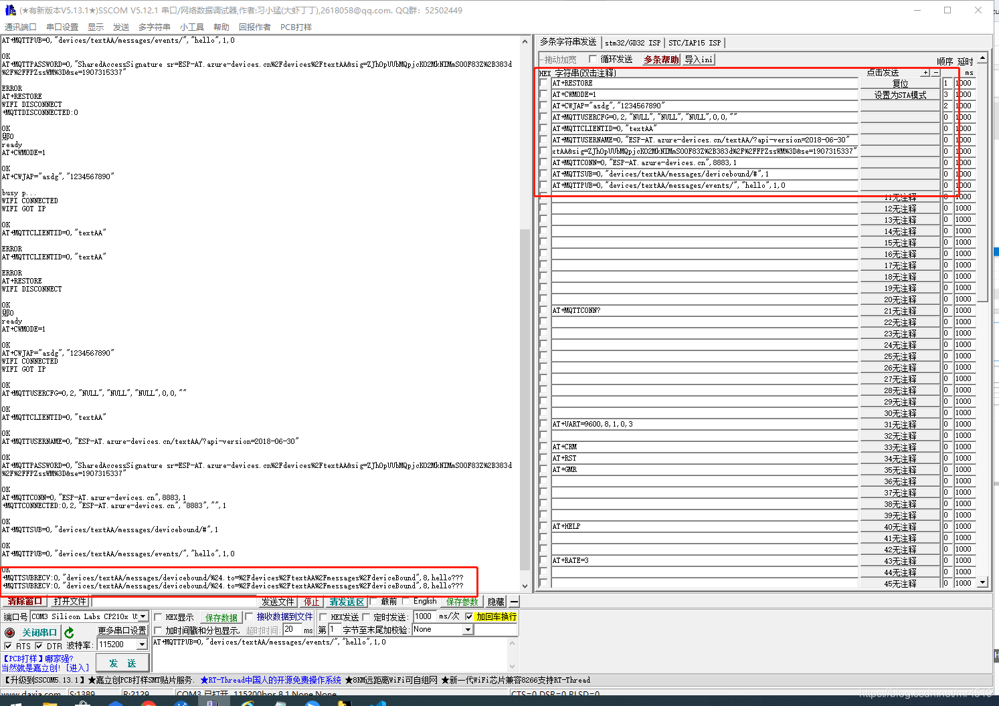Switch to stm32/GD32 ISP tab
999x706 pixels.
click(x=632, y=43)
